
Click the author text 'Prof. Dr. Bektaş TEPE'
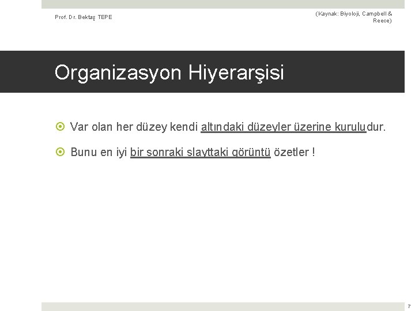(84, 17)
